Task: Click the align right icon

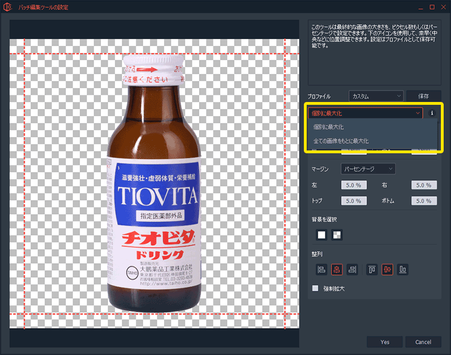Action: tap(352, 269)
